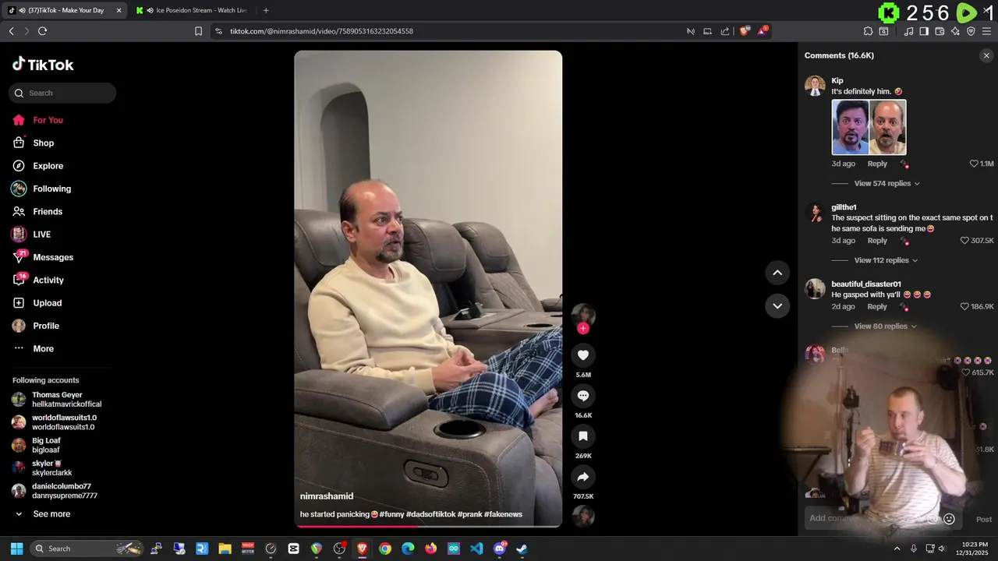Open Windows Start menu
This screenshot has height=561, width=998.
pyautogui.click(x=16, y=549)
